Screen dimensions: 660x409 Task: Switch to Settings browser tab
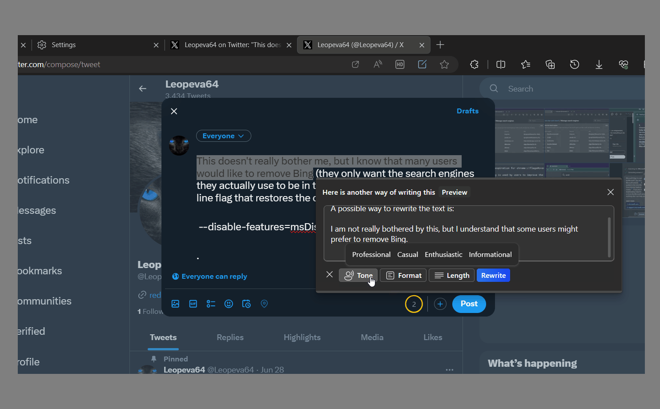[x=98, y=45]
